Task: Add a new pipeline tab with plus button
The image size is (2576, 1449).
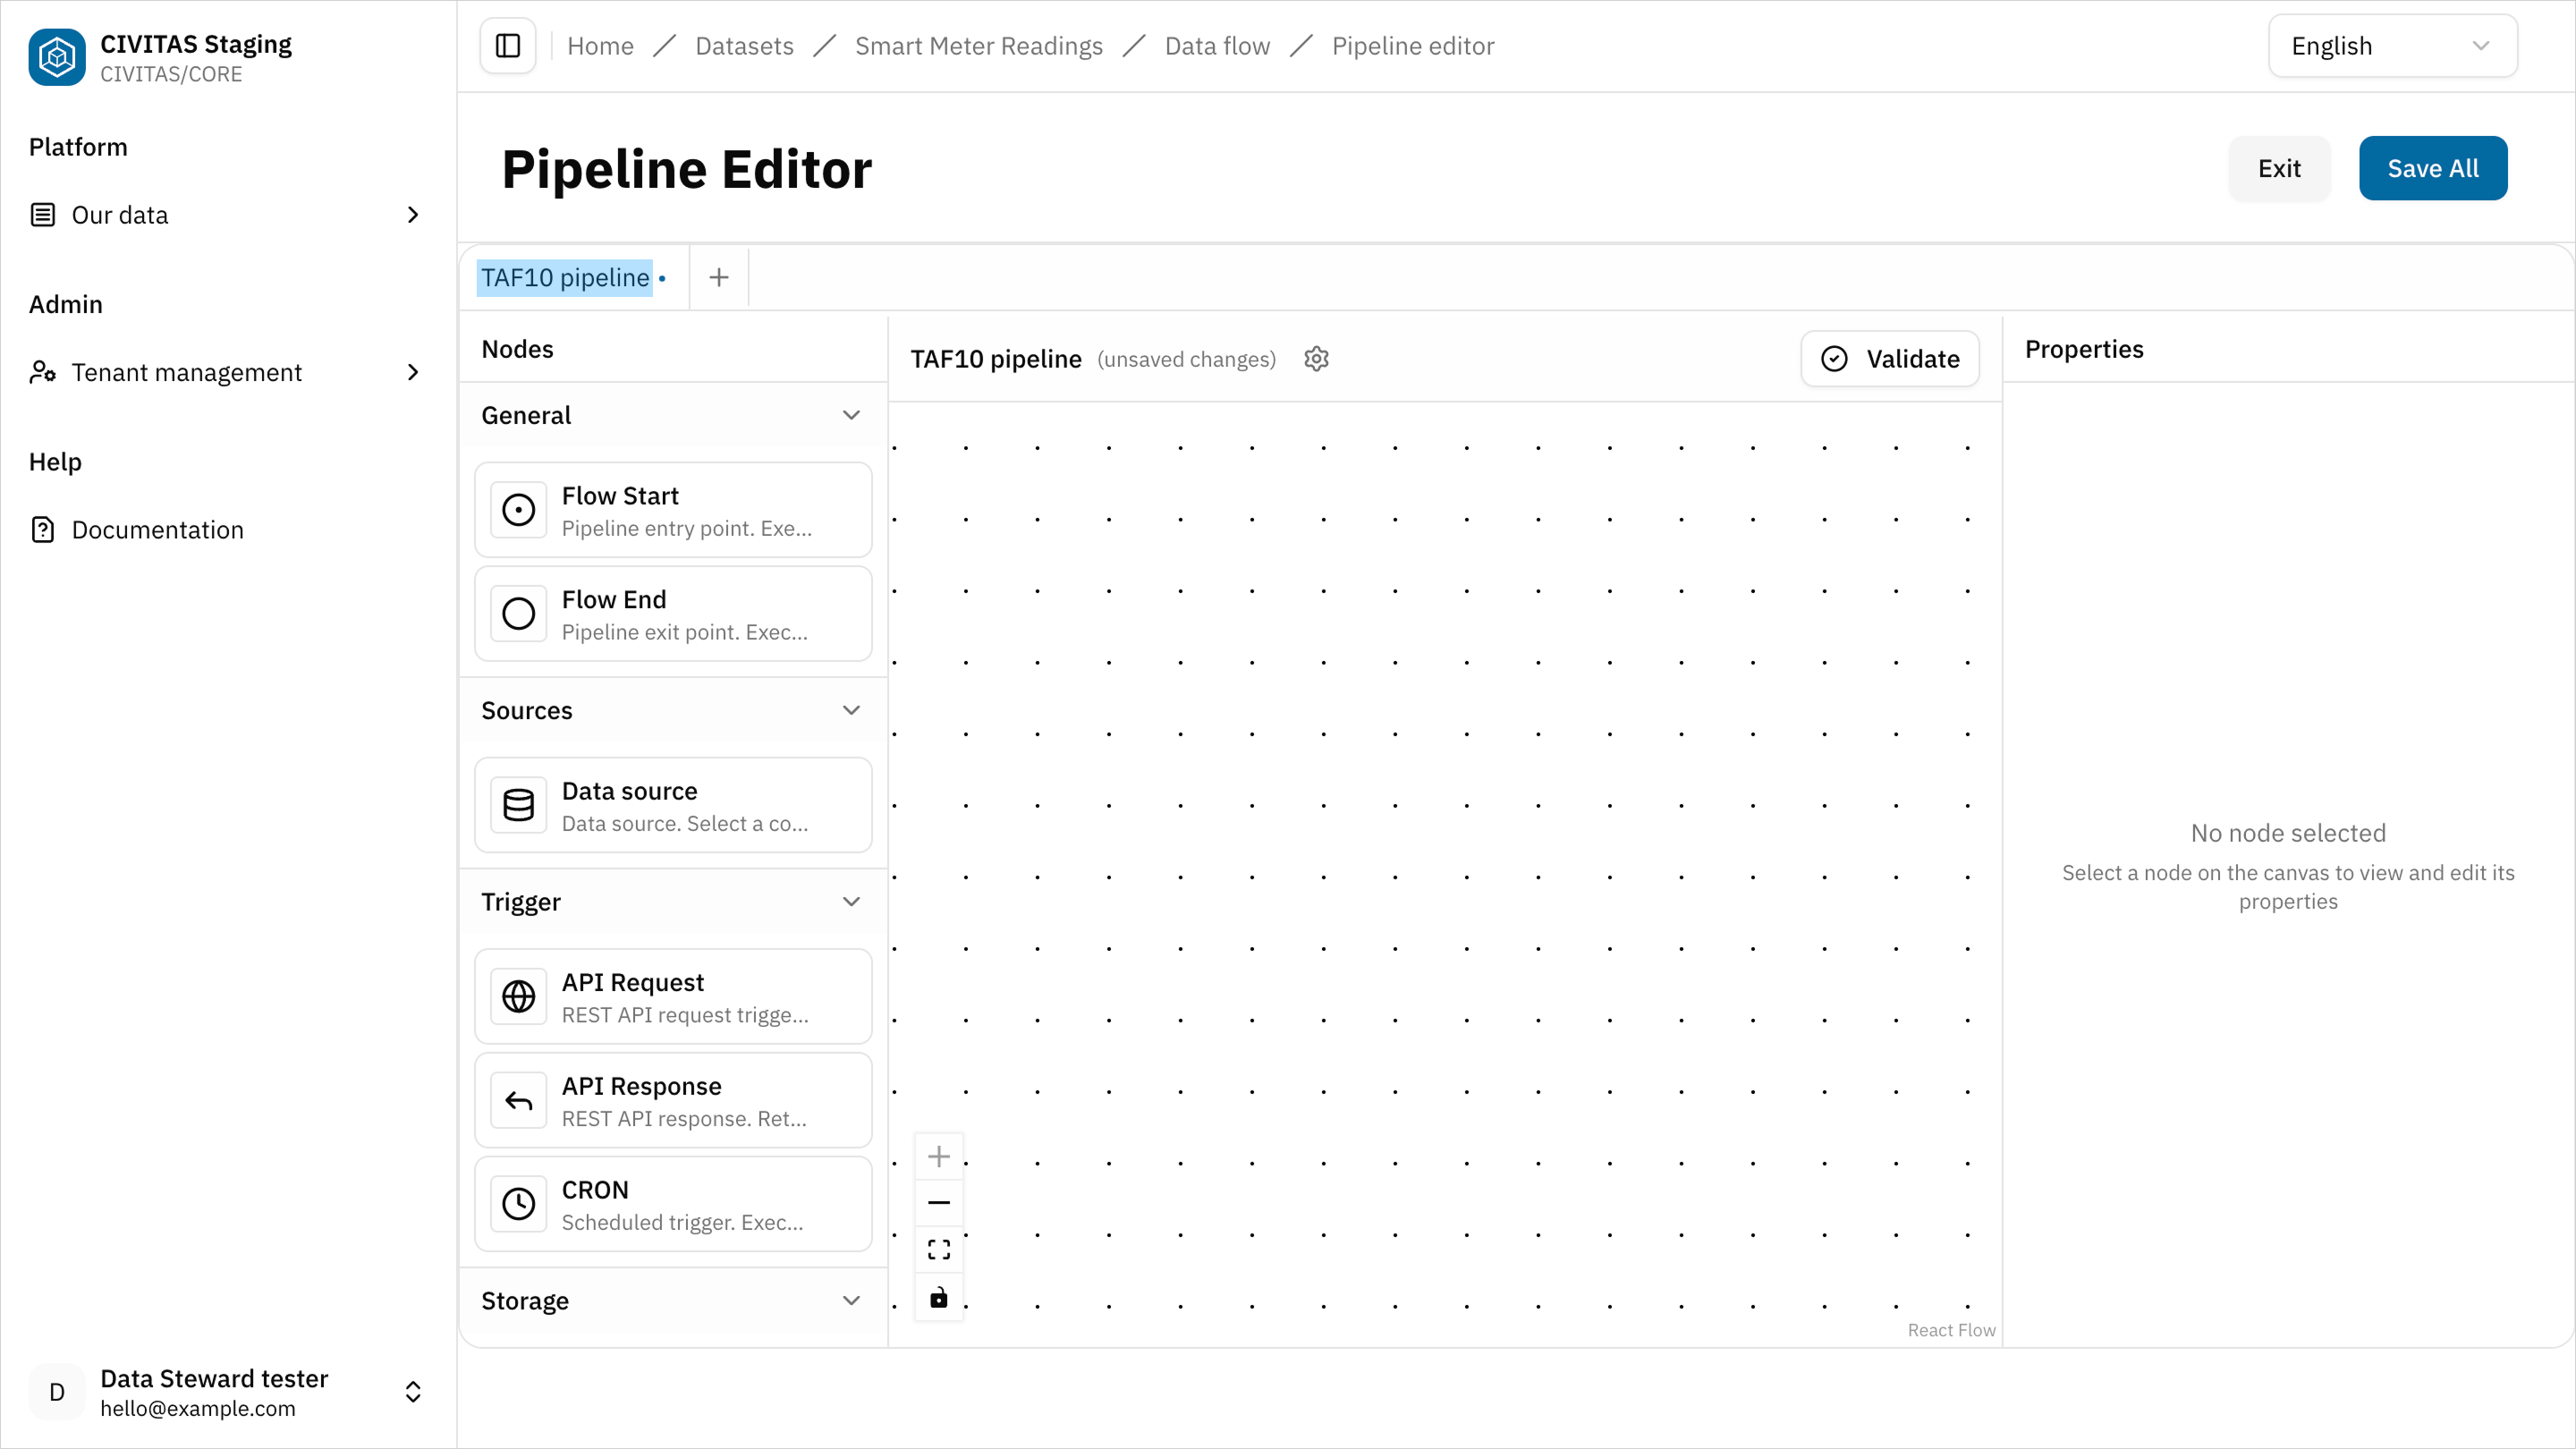Action: (x=718, y=277)
